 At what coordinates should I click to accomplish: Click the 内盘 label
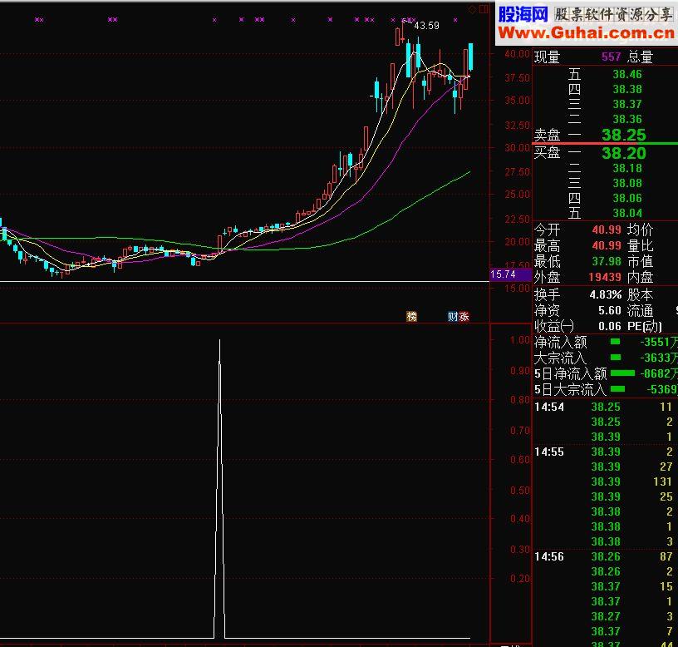[640, 277]
